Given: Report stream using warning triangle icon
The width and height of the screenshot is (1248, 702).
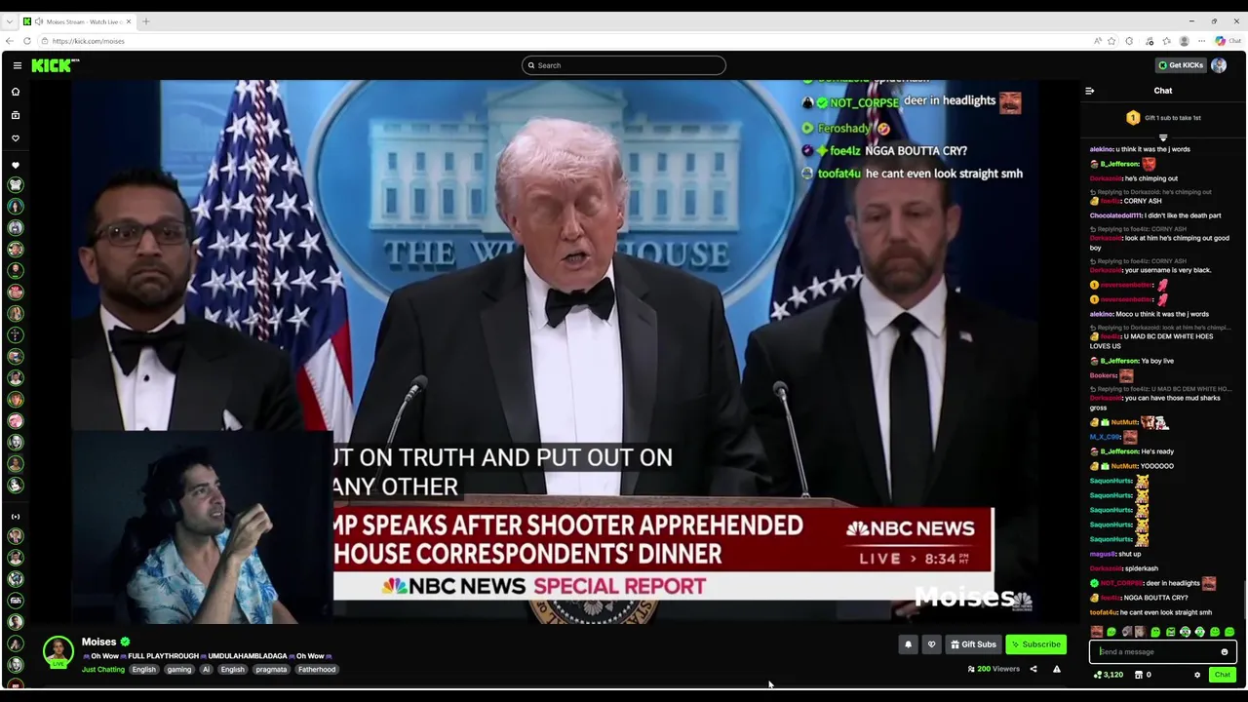Looking at the screenshot, I should click(x=1056, y=669).
